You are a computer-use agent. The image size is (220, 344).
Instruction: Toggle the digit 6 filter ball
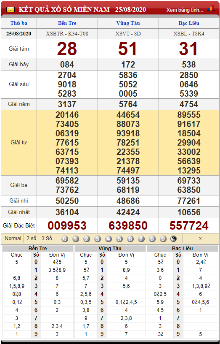point(130,239)
